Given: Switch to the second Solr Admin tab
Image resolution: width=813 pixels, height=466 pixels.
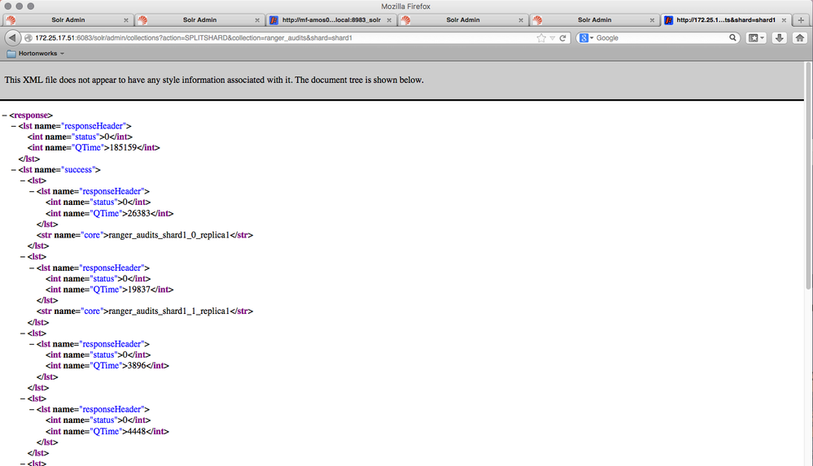Looking at the screenshot, I should click(x=199, y=20).
